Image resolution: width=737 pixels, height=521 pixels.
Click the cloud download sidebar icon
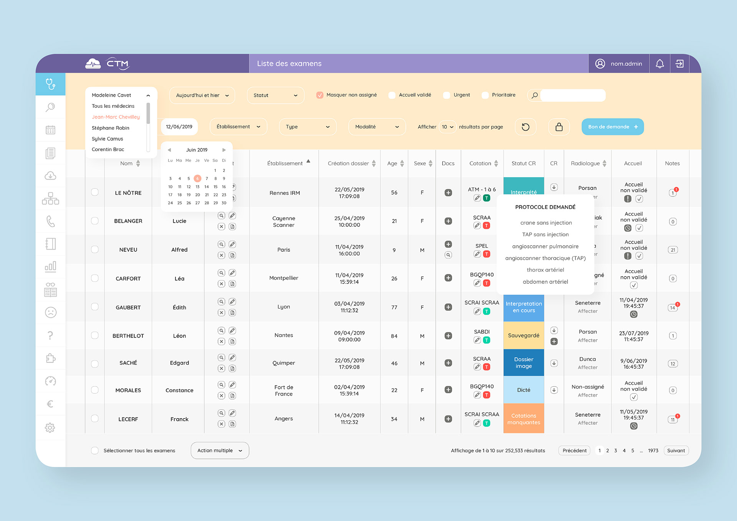pyautogui.click(x=50, y=176)
